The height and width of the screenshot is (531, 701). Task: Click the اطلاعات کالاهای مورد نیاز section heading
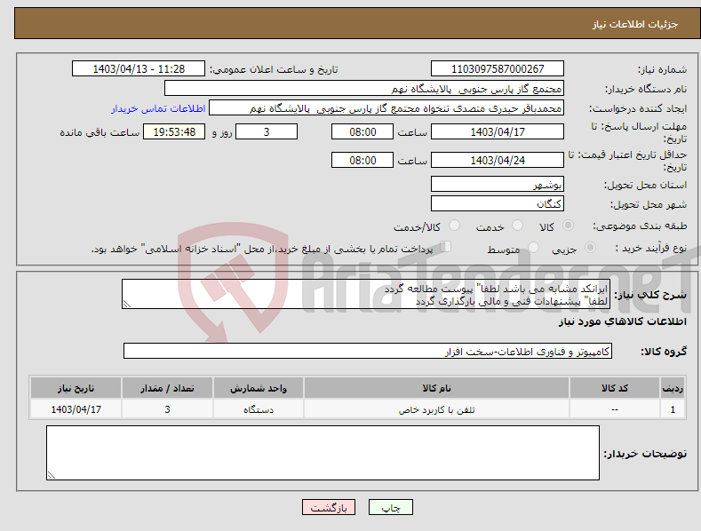pyautogui.click(x=622, y=321)
